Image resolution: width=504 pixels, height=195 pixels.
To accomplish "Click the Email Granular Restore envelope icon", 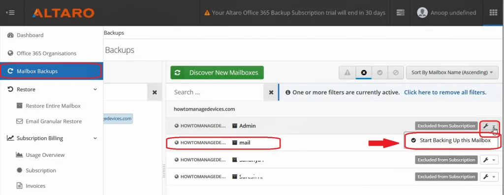I will (x=20, y=122).
